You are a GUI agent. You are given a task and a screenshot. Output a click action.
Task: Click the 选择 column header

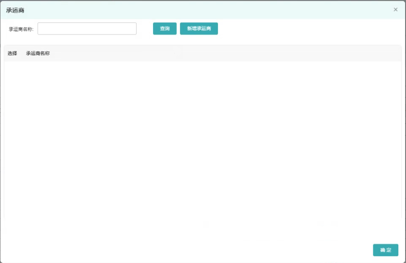(12, 53)
